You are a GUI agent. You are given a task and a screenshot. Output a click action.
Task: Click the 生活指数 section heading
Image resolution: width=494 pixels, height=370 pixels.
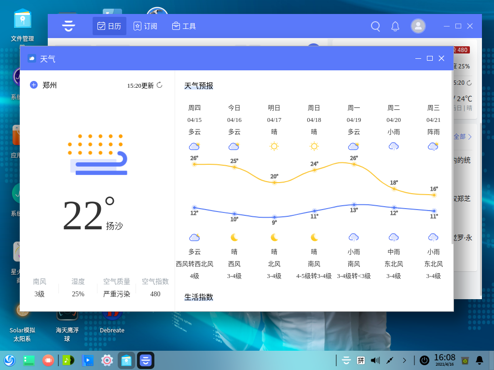tap(198, 297)
